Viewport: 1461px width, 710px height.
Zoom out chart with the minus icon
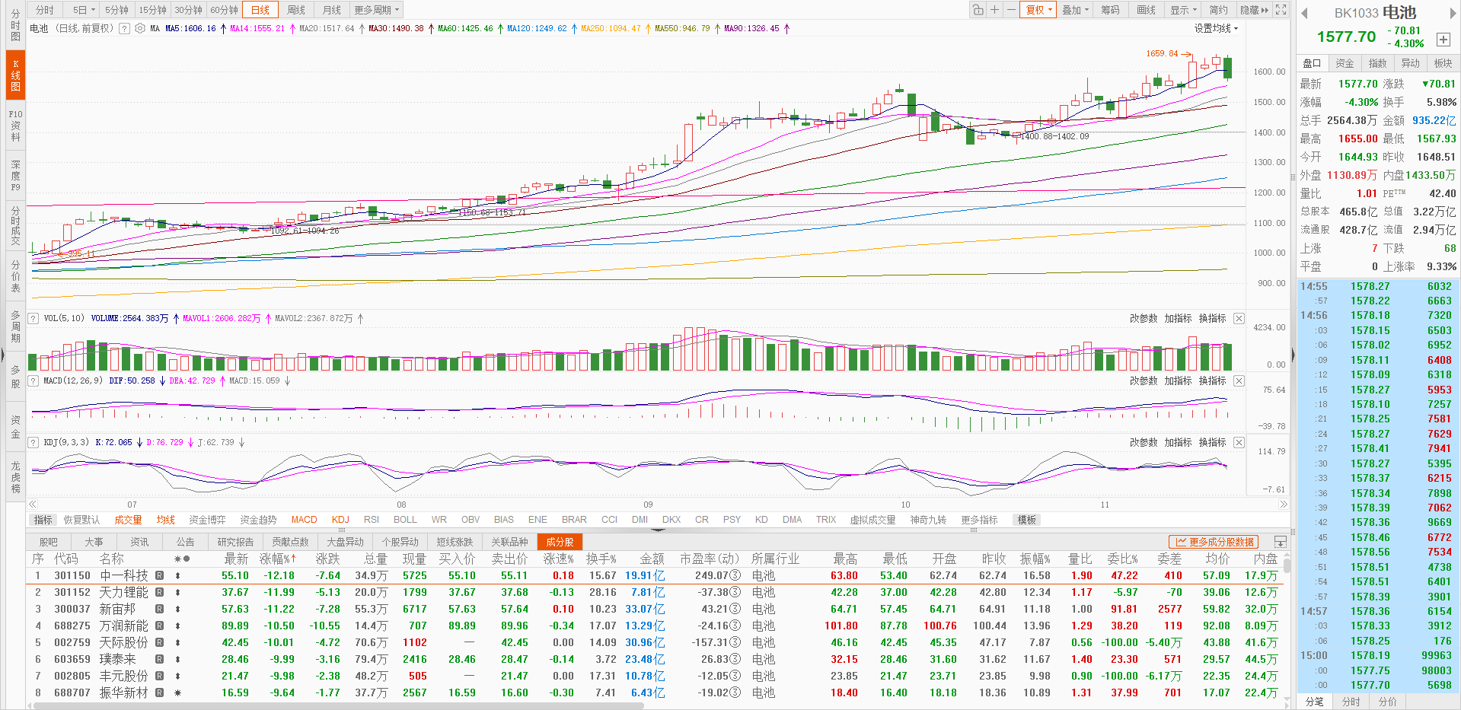click(x=1011, y=10)
